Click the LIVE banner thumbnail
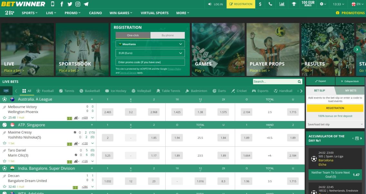This screenshot has width=366, height=194. coord(27,49)
